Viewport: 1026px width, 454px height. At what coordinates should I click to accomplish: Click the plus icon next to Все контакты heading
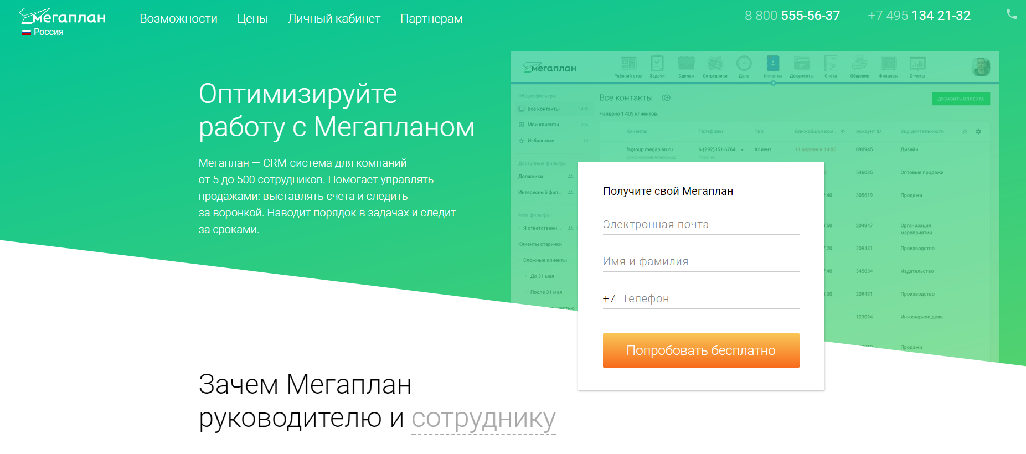[x=666, y=97]
